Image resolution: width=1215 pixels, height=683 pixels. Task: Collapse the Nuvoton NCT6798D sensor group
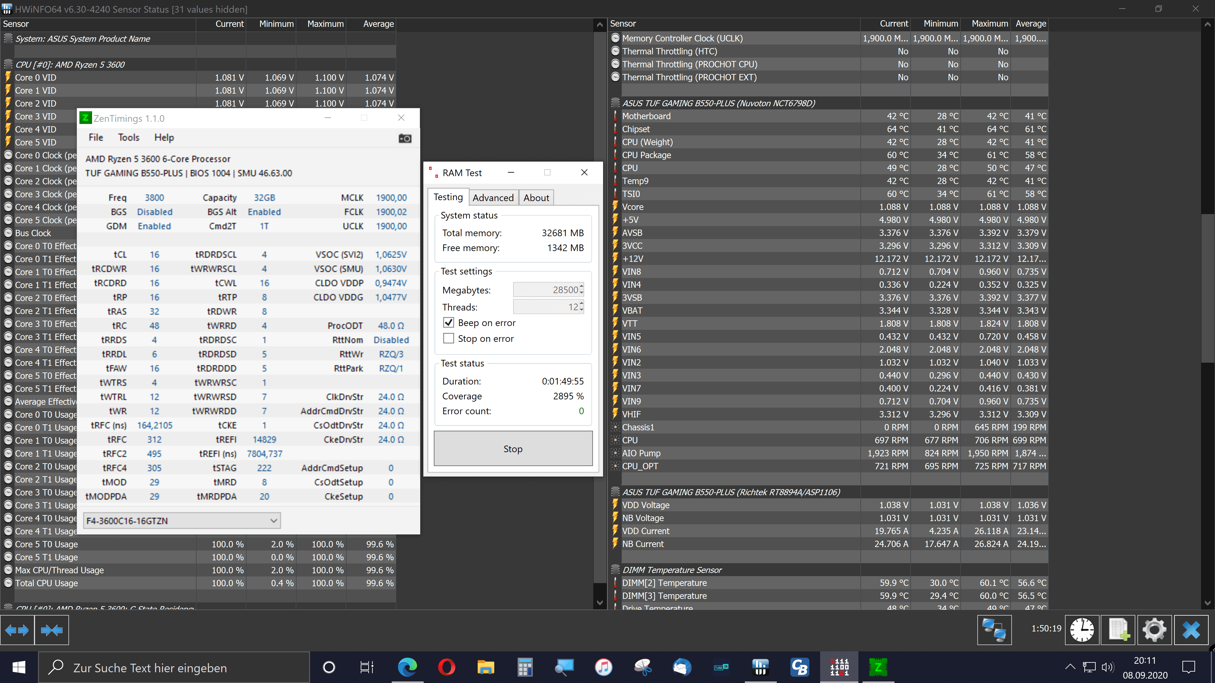tap(615, 103)
